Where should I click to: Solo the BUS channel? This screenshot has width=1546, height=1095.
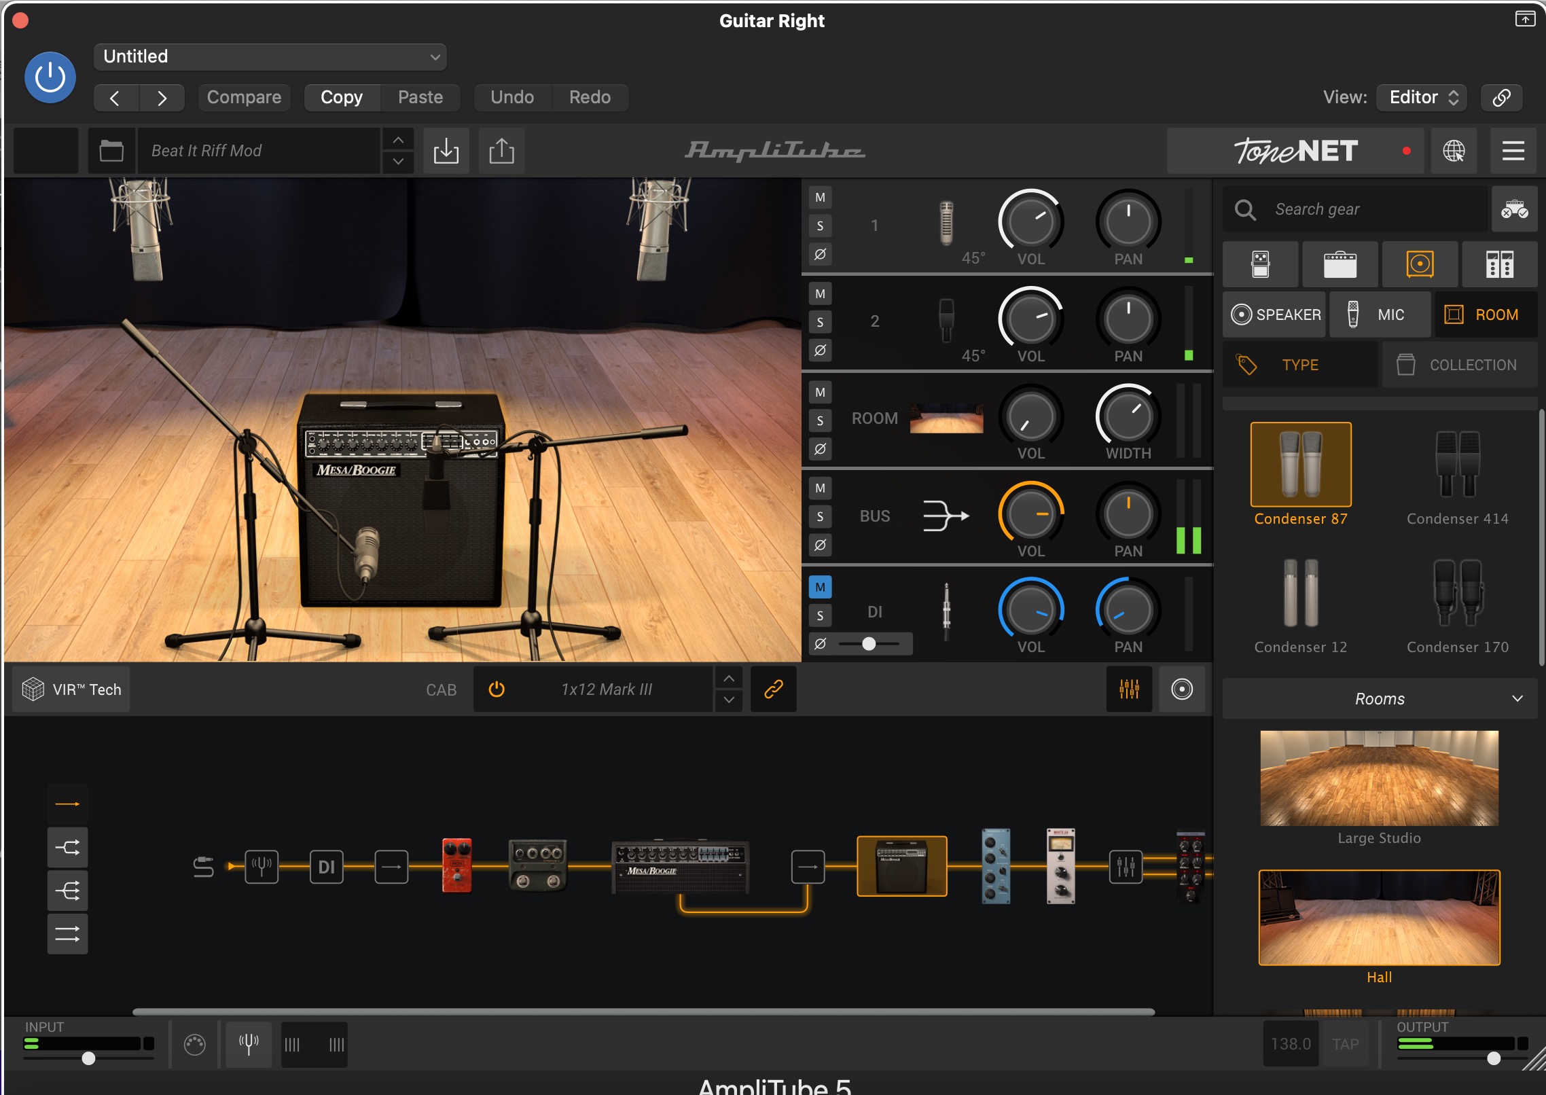pyautogui.click(x=821, y=517)
